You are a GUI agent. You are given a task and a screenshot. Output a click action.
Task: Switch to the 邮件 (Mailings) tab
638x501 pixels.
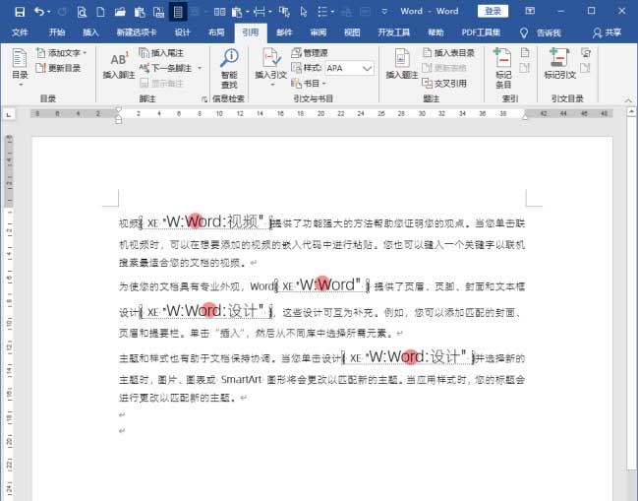(x=284, y=32)
